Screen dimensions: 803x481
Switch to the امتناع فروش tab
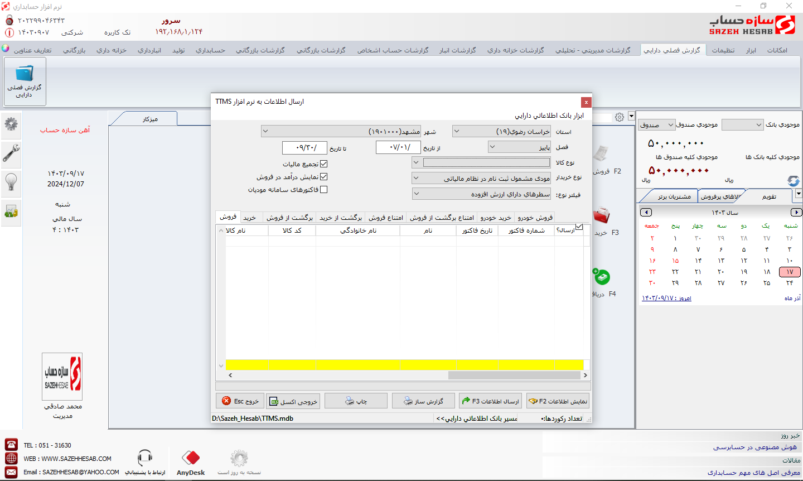[386, 218]
